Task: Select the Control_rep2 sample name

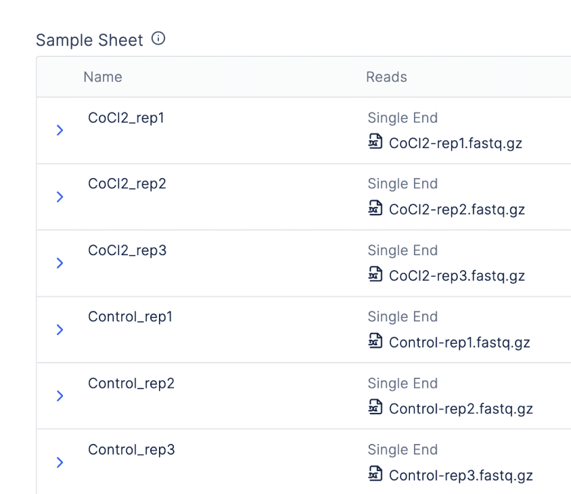Action: (x=131, y=384)
